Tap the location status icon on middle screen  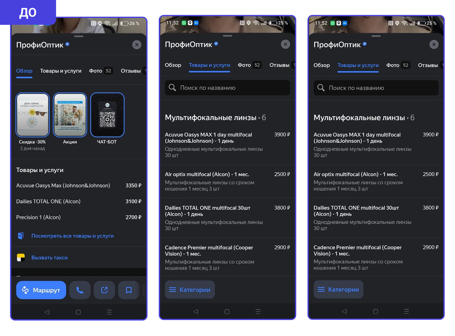pos(249,23)
